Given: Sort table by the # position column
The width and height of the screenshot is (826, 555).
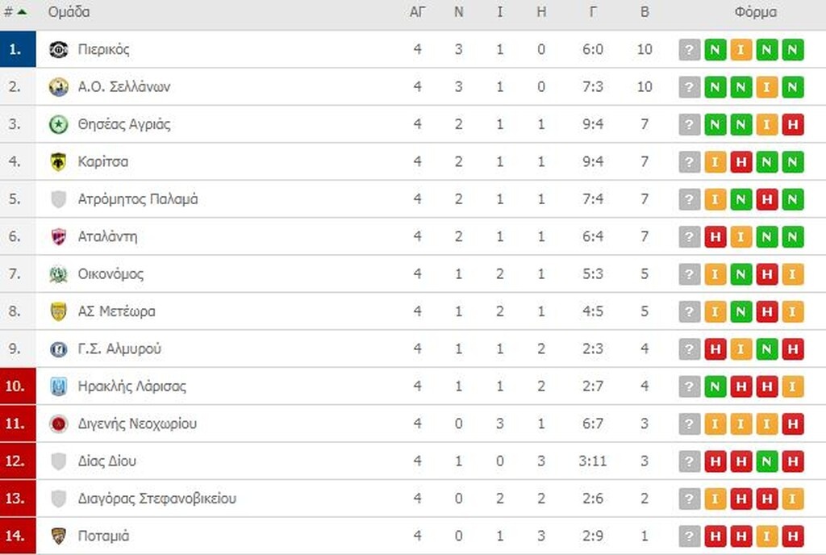Looking at the screenshot, I should click(15, 12).
